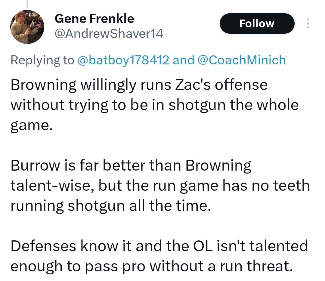The height and width of the screenshot is (281, 325).
Task: Click the line starting "Defenses know it"
Action: coord(159,246)
